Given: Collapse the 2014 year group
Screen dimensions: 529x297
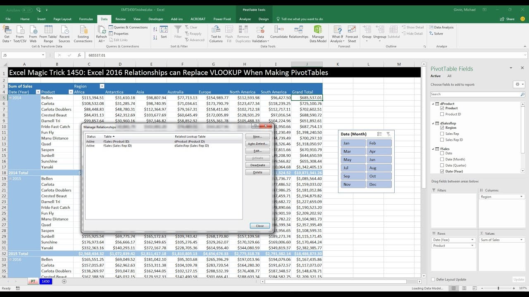Looking at the screenshot, I should tap(11, 98).
